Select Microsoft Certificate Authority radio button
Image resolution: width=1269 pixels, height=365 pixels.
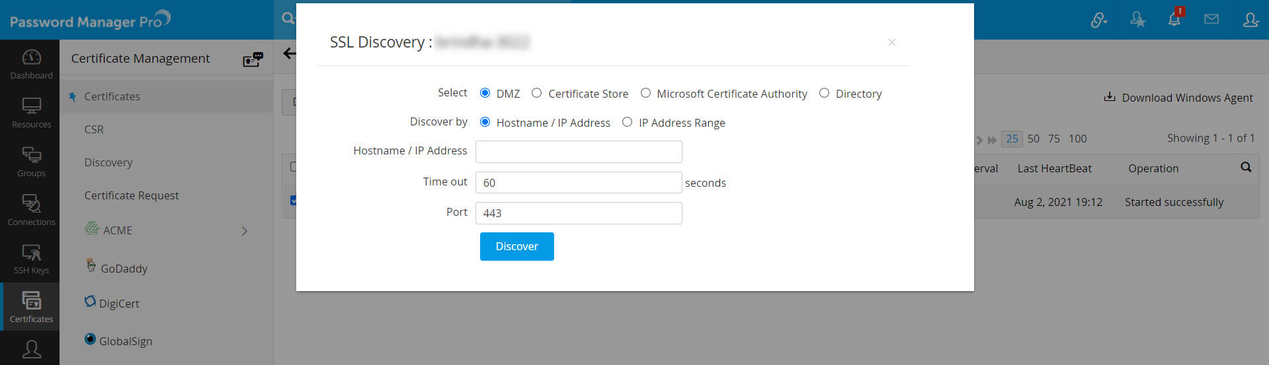645,93
